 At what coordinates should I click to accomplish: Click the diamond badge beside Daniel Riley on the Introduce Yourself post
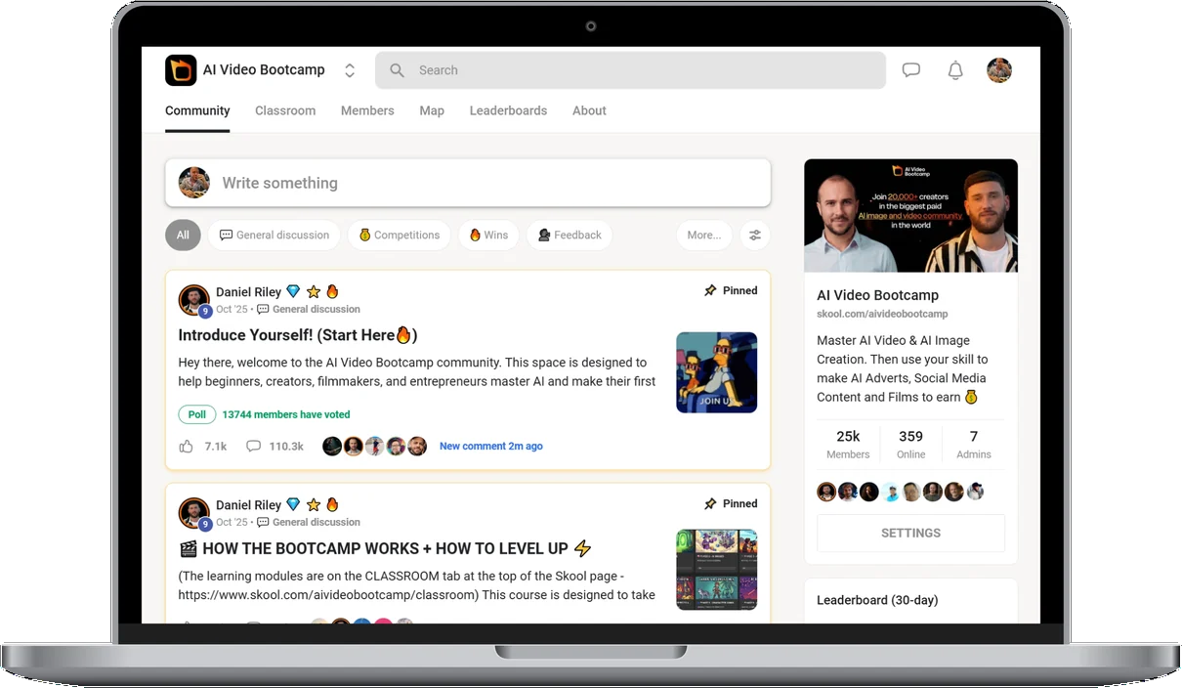pyautogui.click(x=293, y=291)
